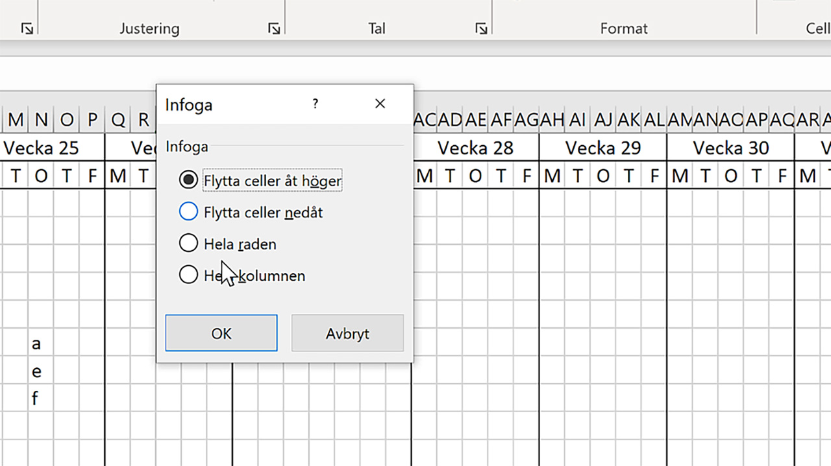Click the 'Vecka 28' header cell
This screenshot has height=466, width=831.
point(475,147)
